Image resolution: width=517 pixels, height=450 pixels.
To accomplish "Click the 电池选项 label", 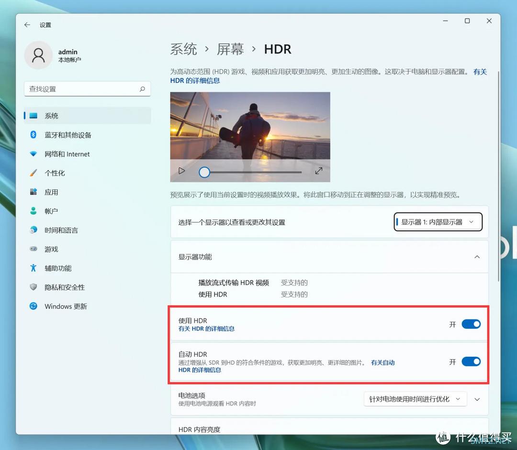I will (191, 395).
